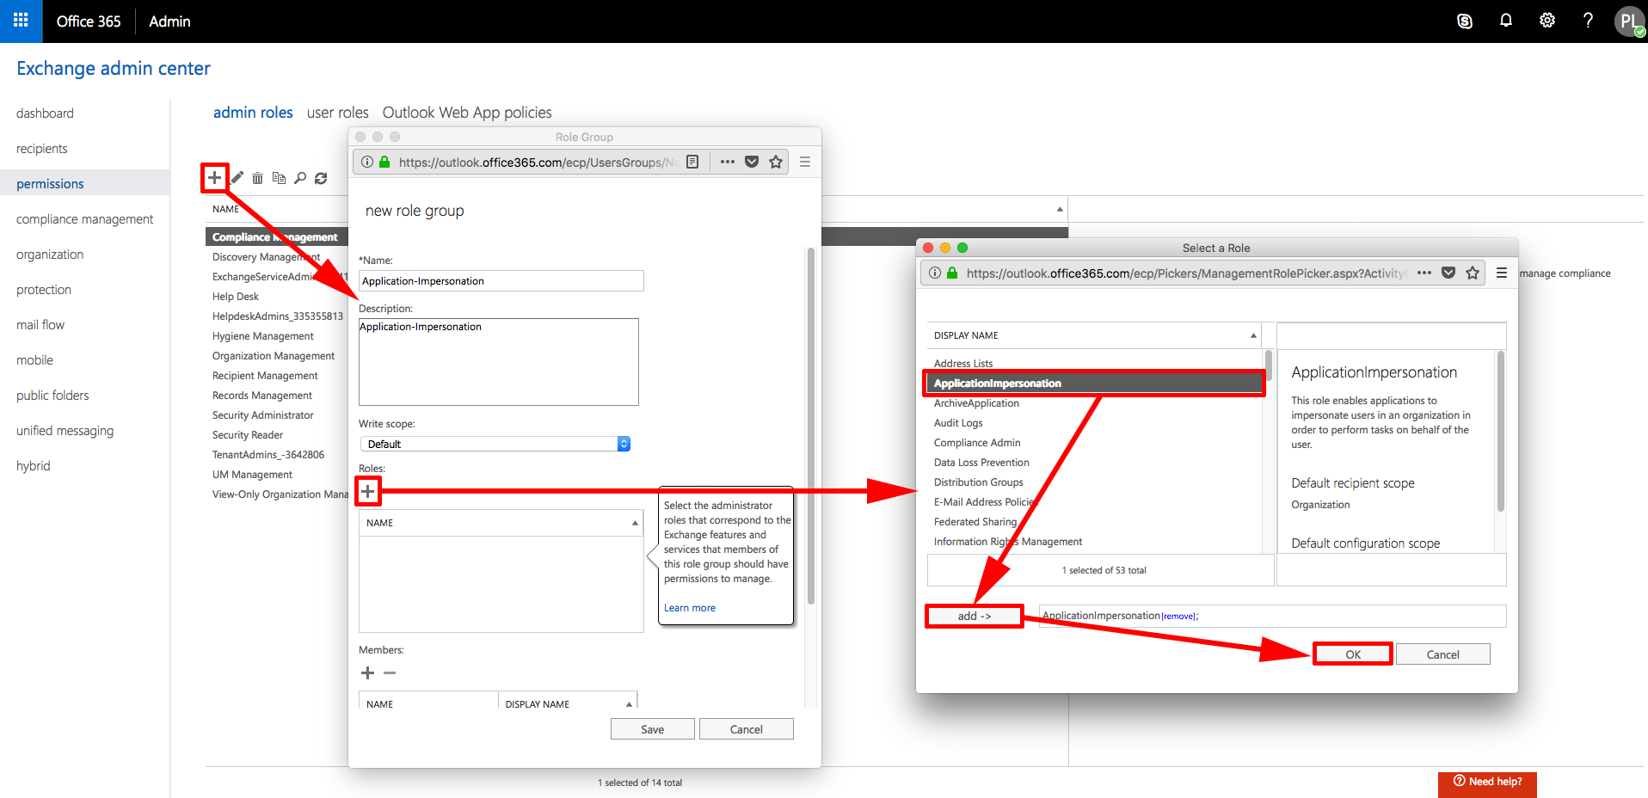Click the role list scrollbar in picker

[1269, 365]
